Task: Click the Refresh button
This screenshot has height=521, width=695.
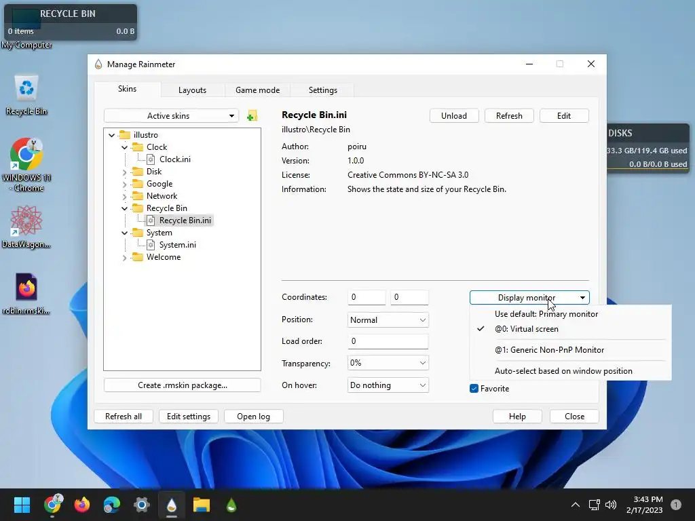Action: click(509, 115)
